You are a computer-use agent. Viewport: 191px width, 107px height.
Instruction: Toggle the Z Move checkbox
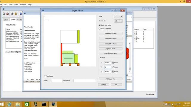[x=113, y=71]
